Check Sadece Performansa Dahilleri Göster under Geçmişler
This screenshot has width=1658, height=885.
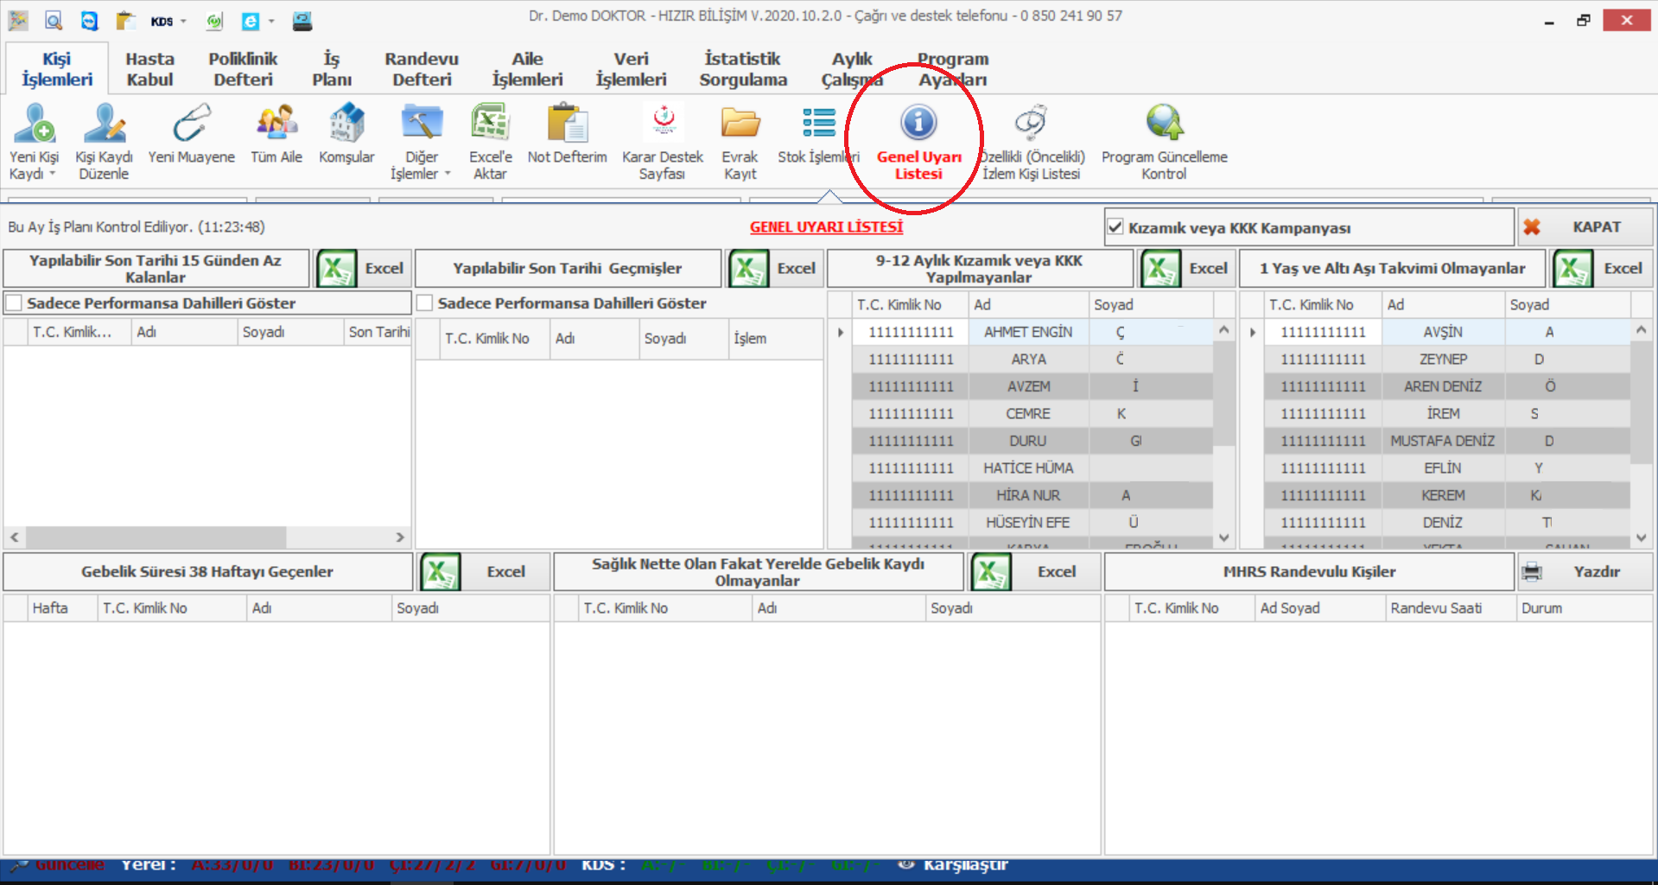pyautogui.click(x=425, y=303)
